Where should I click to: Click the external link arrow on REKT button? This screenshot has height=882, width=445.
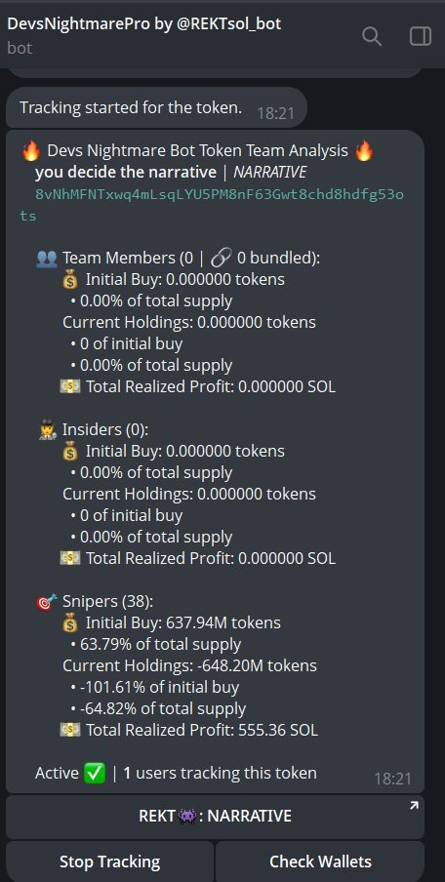click(x=414, y=806)
